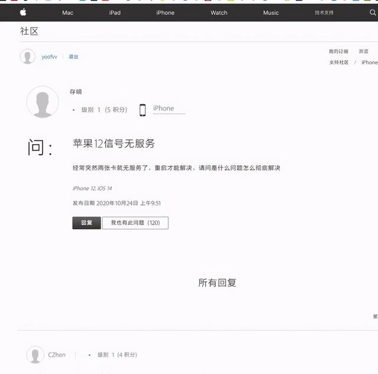Open the iPhone menu in the top bar

165,13
